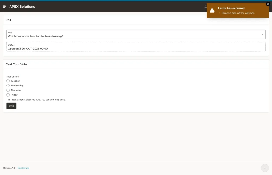This screenshot has width=272, height=175.
Task: Open the Customize link in footer
Action: (23, 168)
